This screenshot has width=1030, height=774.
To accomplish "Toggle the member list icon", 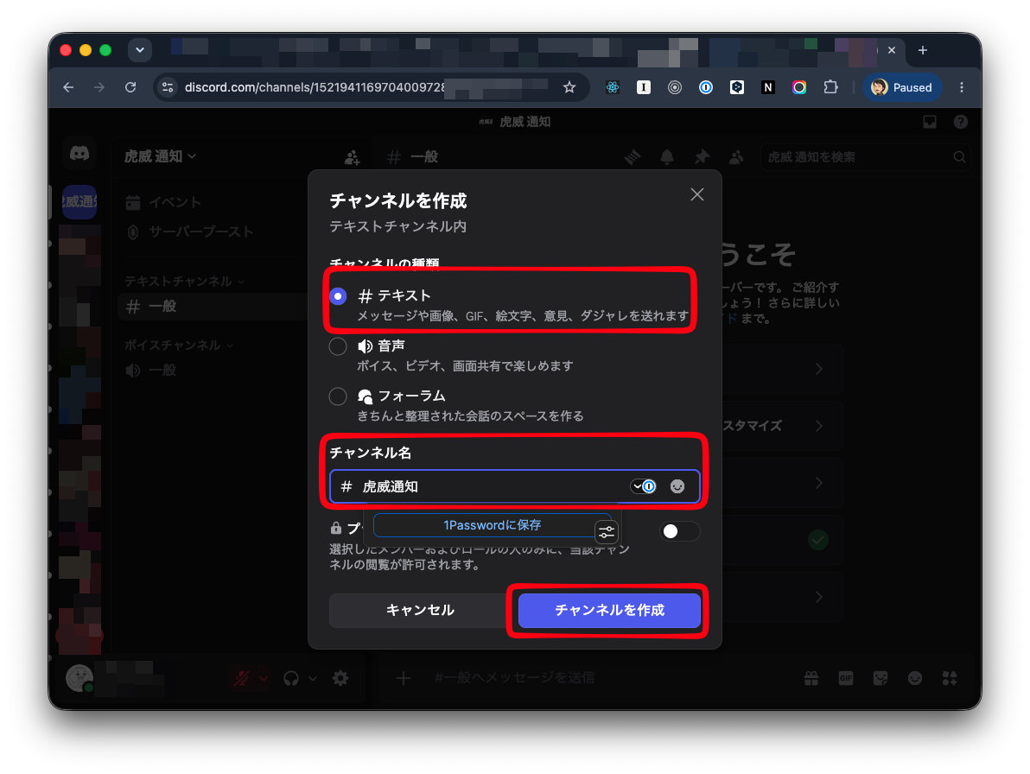I will click(x=736, y=157).
